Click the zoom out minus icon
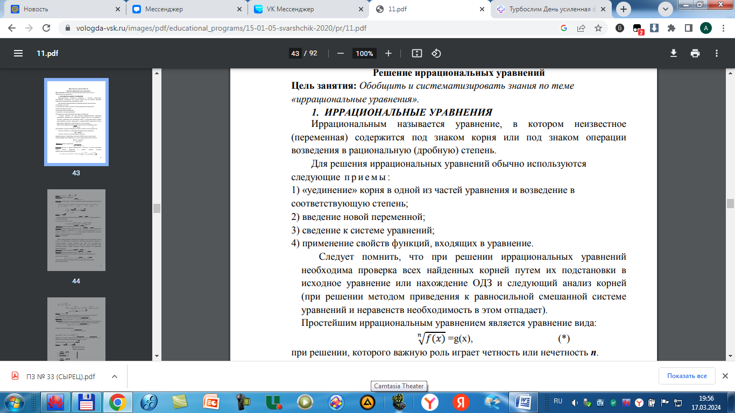735x413 pixels. pyautogui.click(x=340, y=53)
